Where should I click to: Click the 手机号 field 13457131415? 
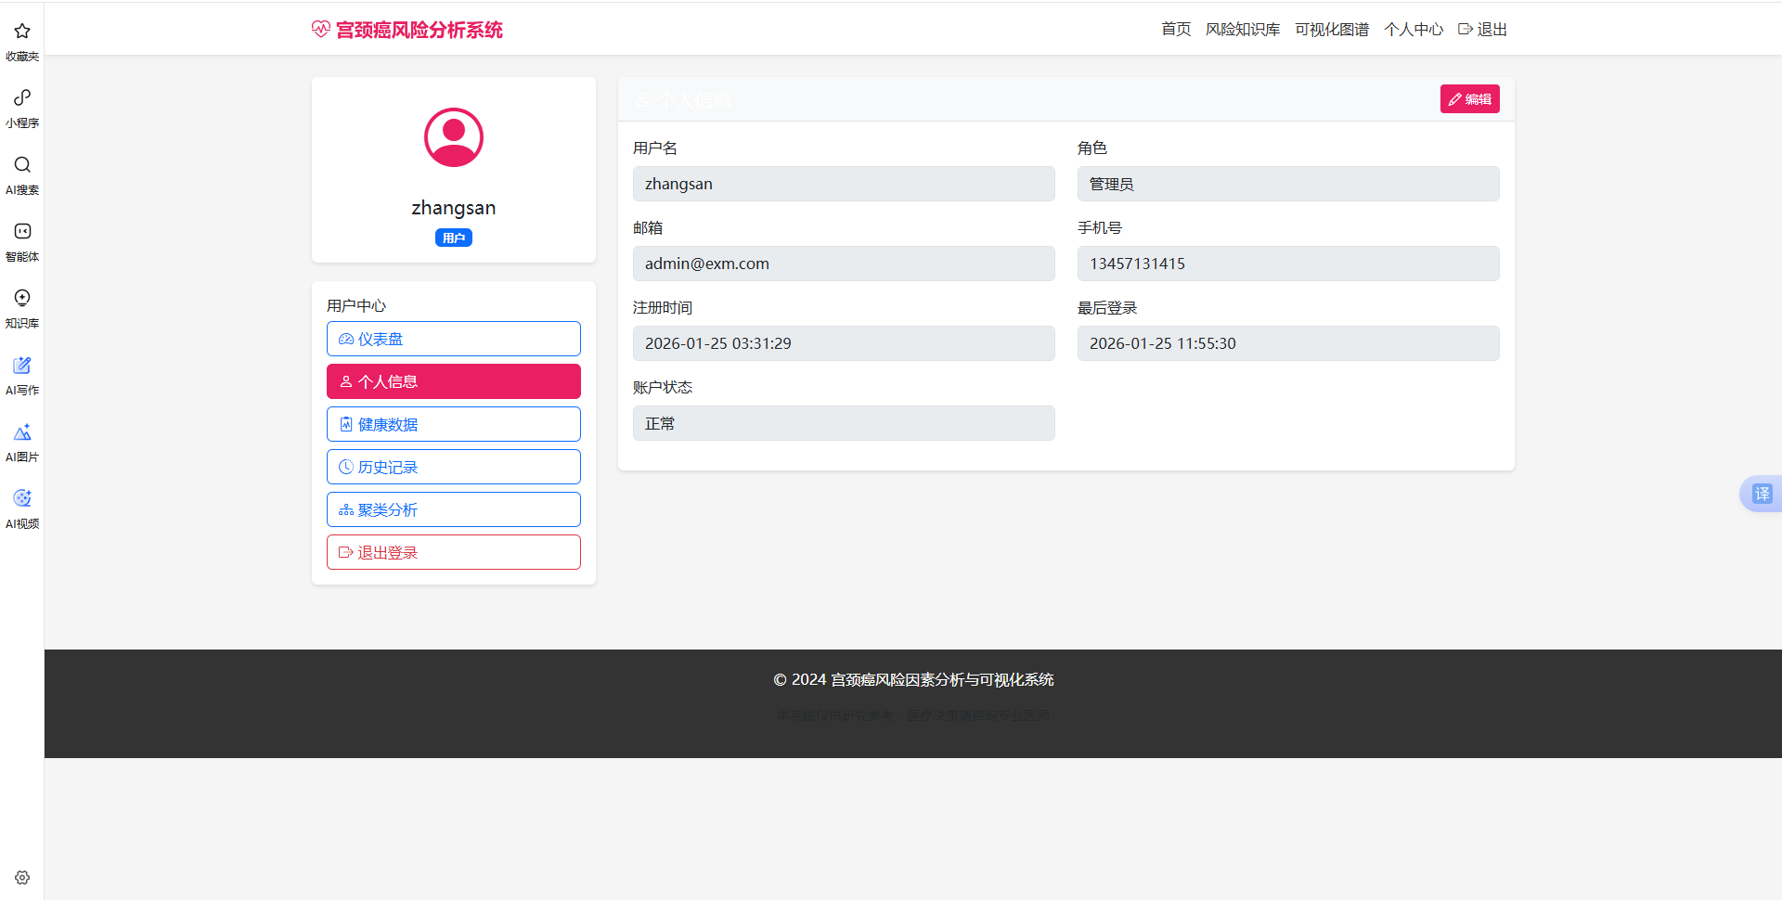click(x=1288, y=264)
